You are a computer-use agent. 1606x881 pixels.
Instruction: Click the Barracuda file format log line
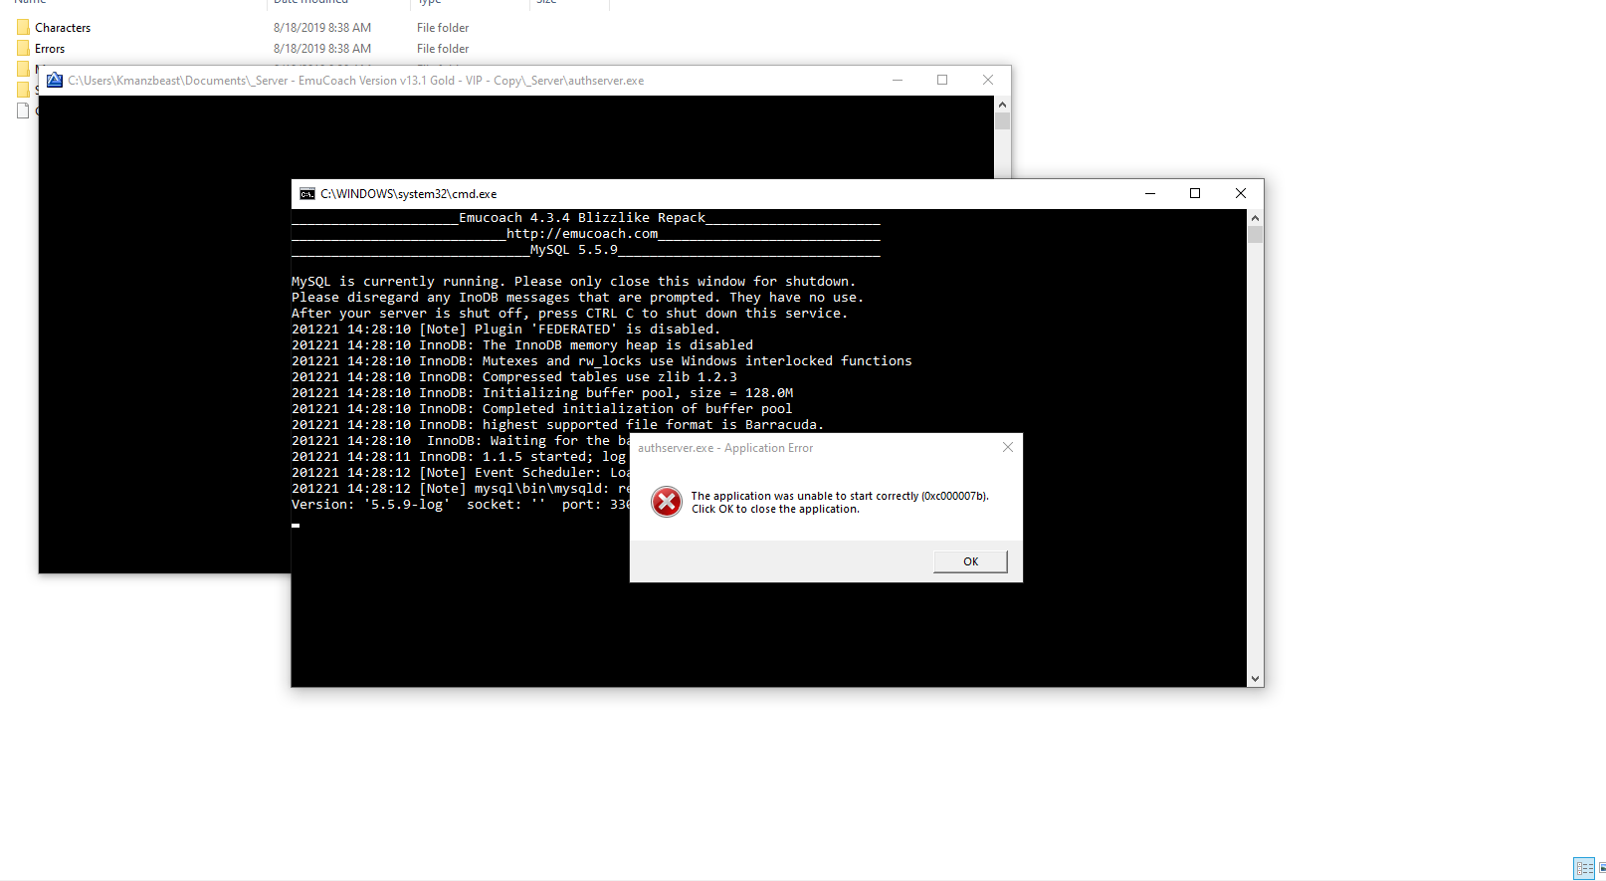(x=557, y=425)
